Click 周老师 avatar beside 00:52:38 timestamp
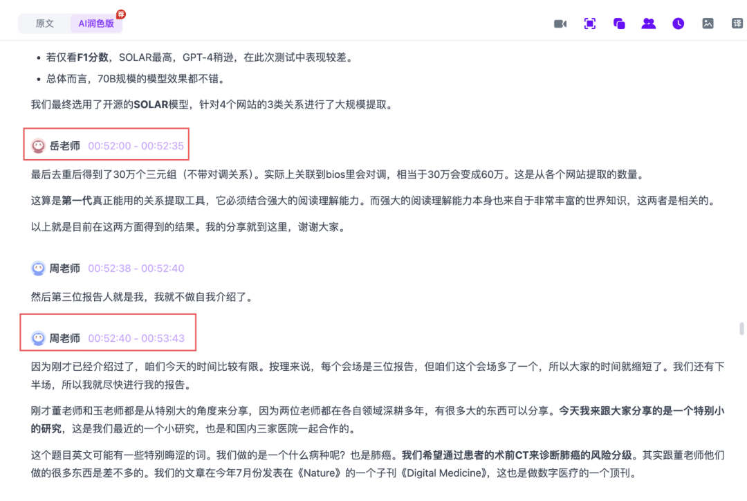The height and width of the screenshot is (501, 747). 38,268
